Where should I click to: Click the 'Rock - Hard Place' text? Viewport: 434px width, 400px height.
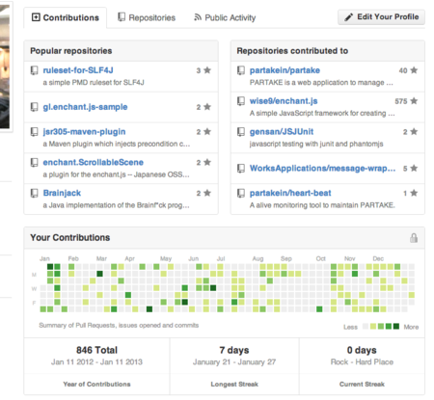[362, 362]
